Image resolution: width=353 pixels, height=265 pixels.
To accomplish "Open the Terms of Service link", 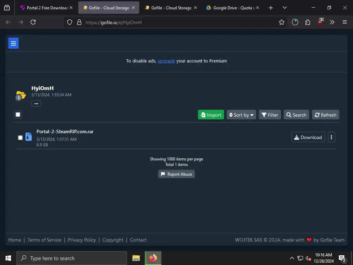I will pyautogui.click(x=44, y=240).
